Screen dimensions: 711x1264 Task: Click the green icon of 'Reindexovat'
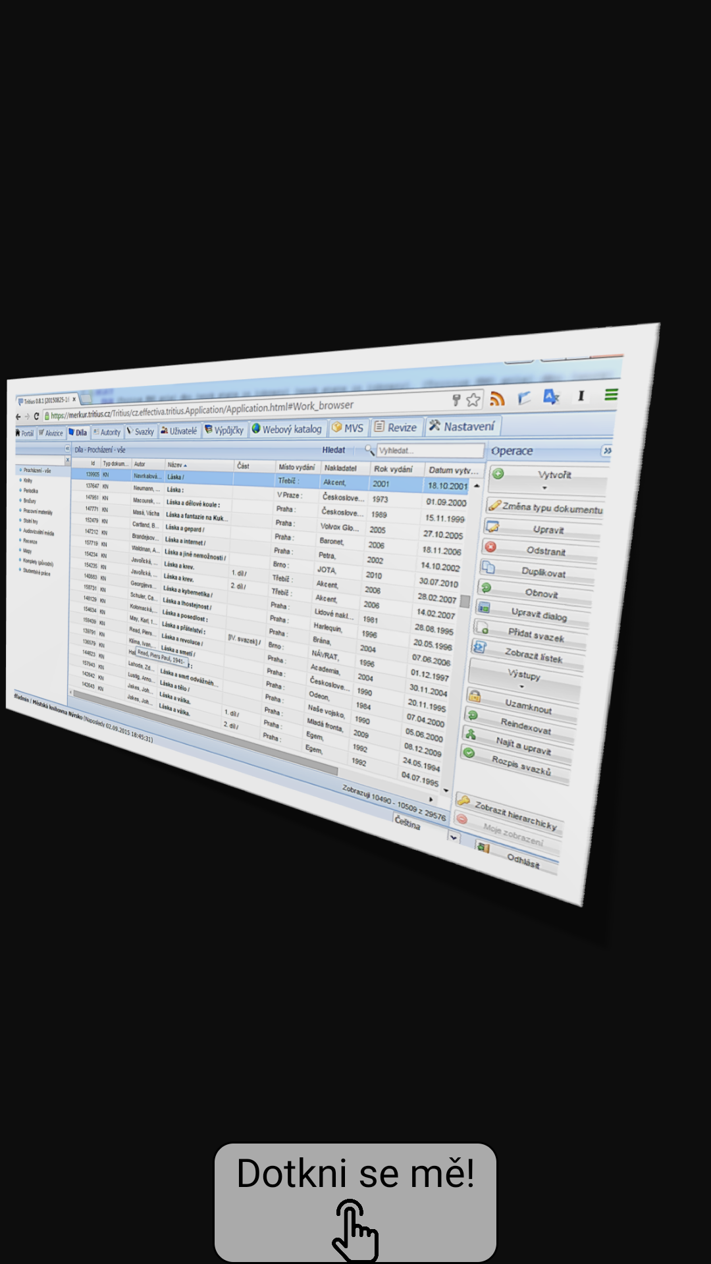click(472, 715)
